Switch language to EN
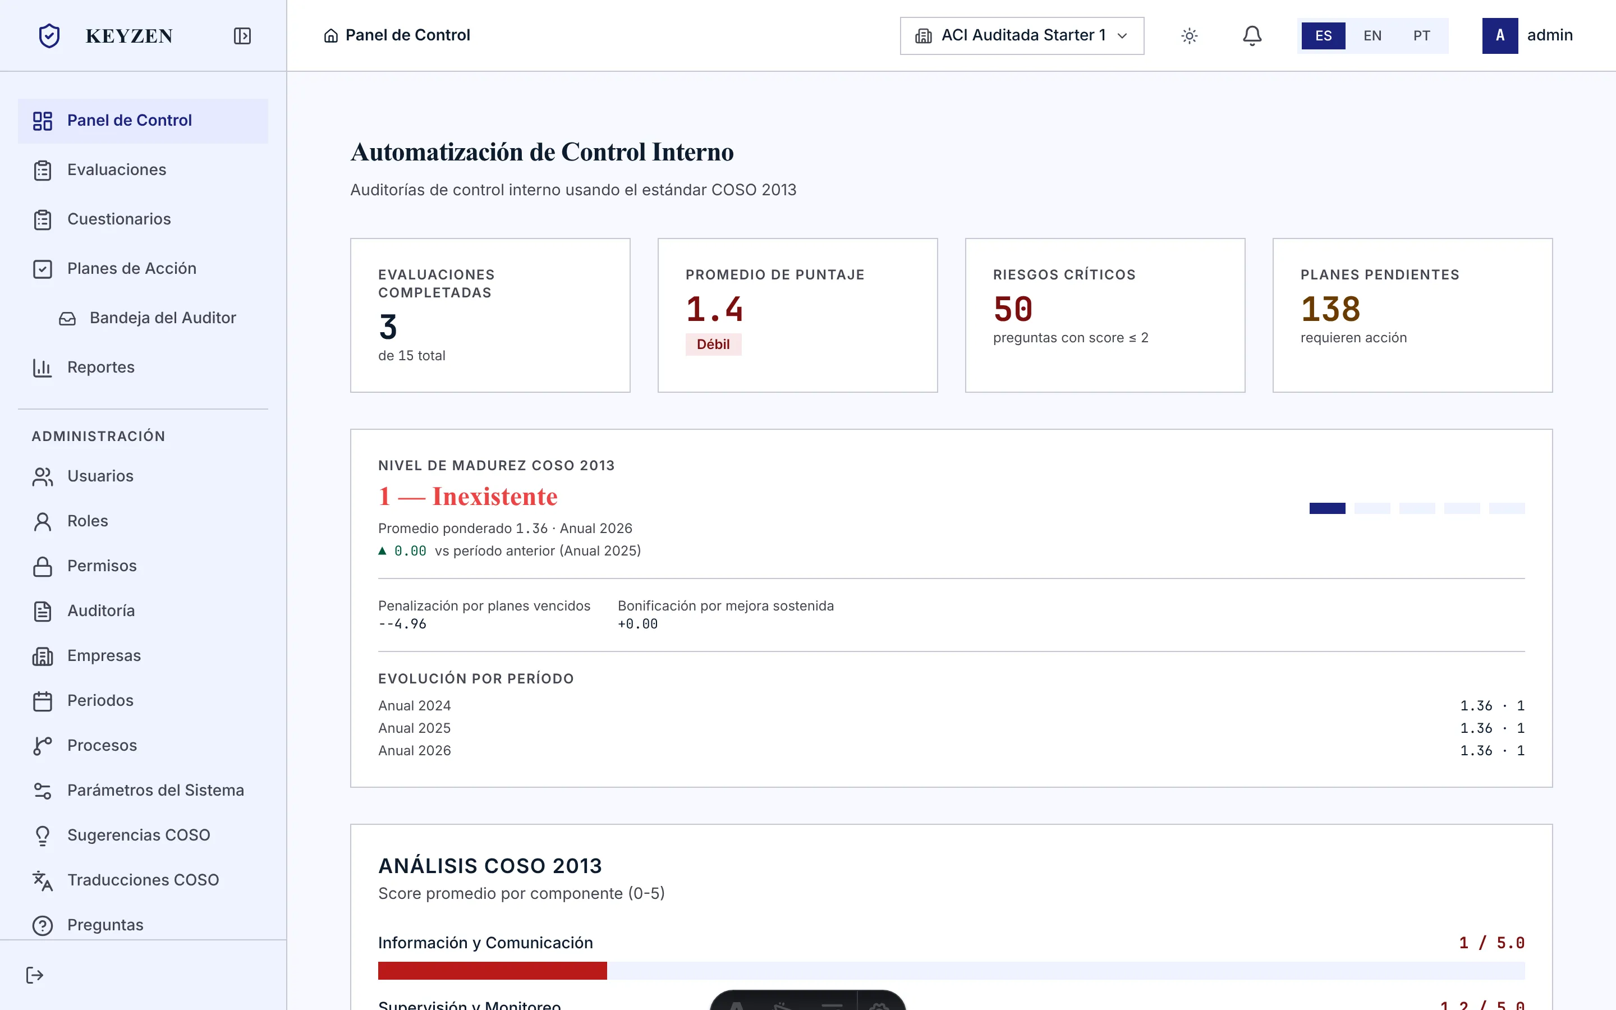This screenshot has width=1616, height=1010. point(1372,35)
